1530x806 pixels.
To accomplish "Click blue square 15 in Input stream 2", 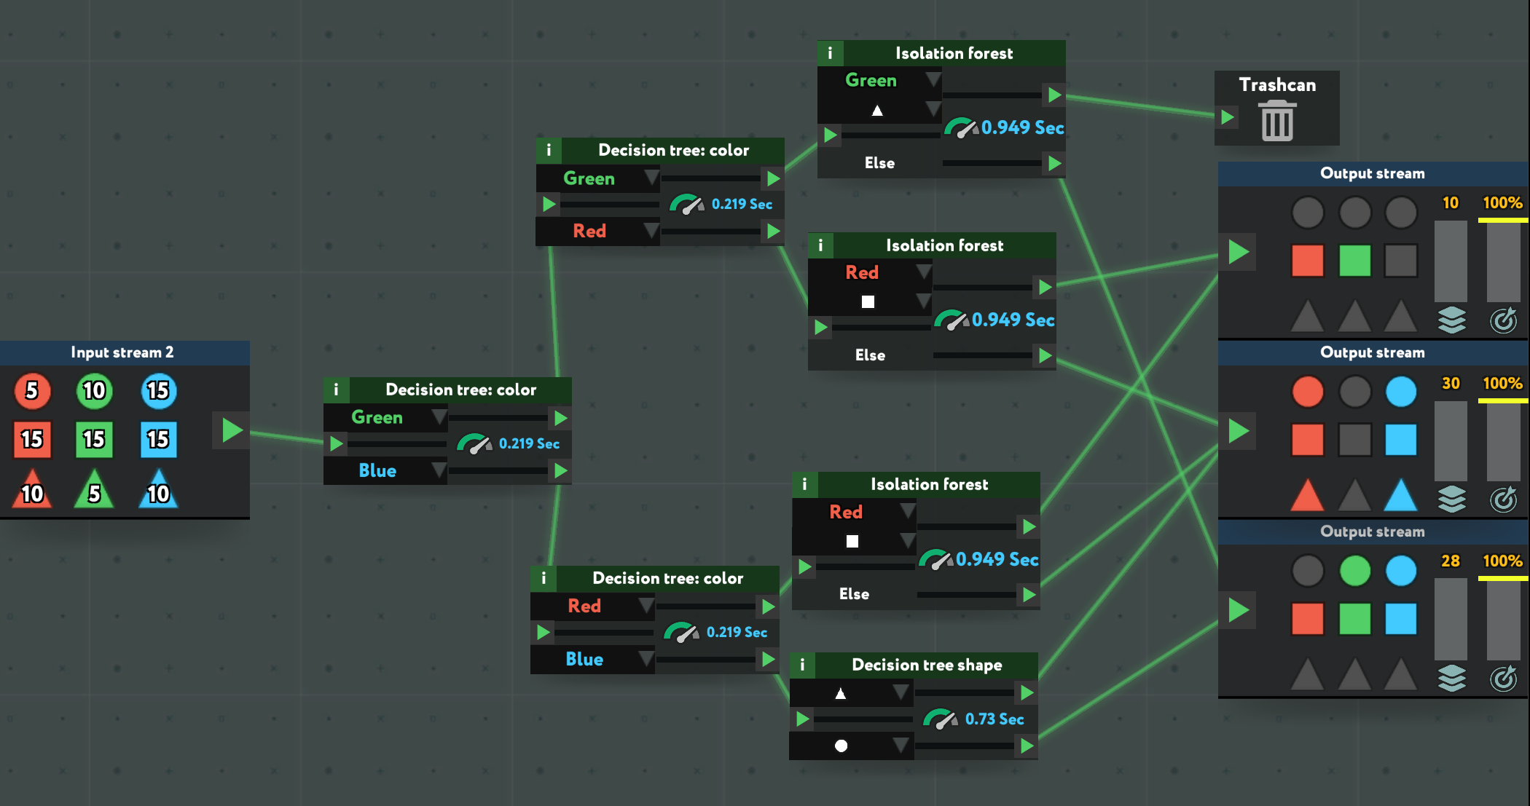I will (158, 440).
